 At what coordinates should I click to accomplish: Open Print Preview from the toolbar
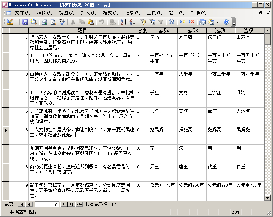click(53, 22)
